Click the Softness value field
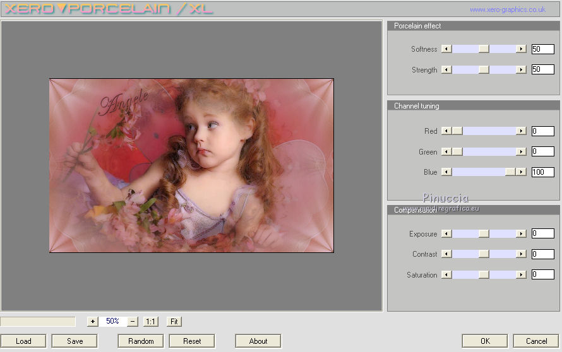This screenshot has height=352, width=562. click(x=542, y=49)
